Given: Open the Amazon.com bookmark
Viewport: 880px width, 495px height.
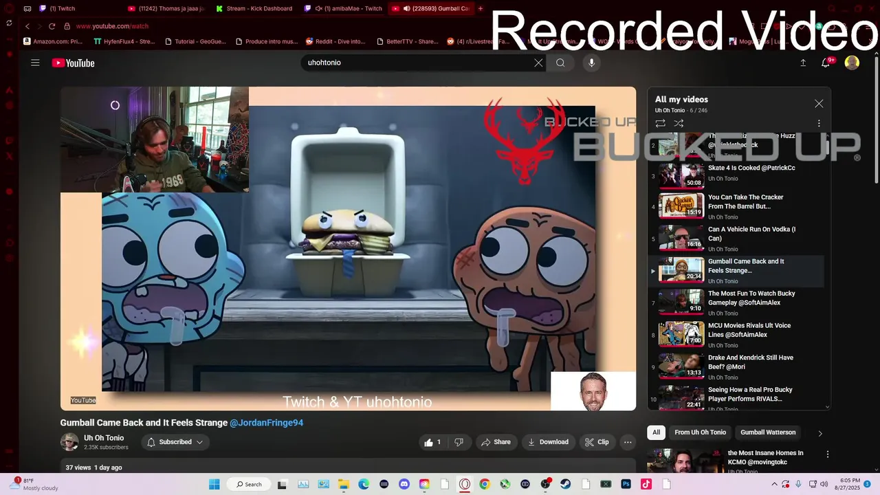Looking at the screenshot, I should 53,41.
